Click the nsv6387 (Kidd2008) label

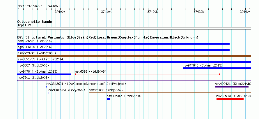33,65
